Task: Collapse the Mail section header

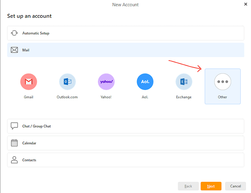Action: click(125, 50)
